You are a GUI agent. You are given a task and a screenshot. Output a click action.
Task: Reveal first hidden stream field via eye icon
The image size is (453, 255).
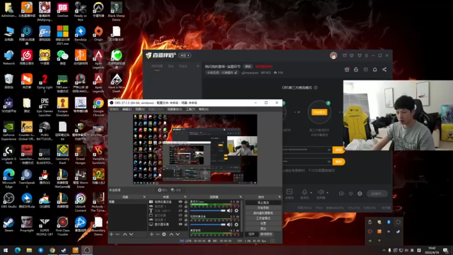pos(329,150)
